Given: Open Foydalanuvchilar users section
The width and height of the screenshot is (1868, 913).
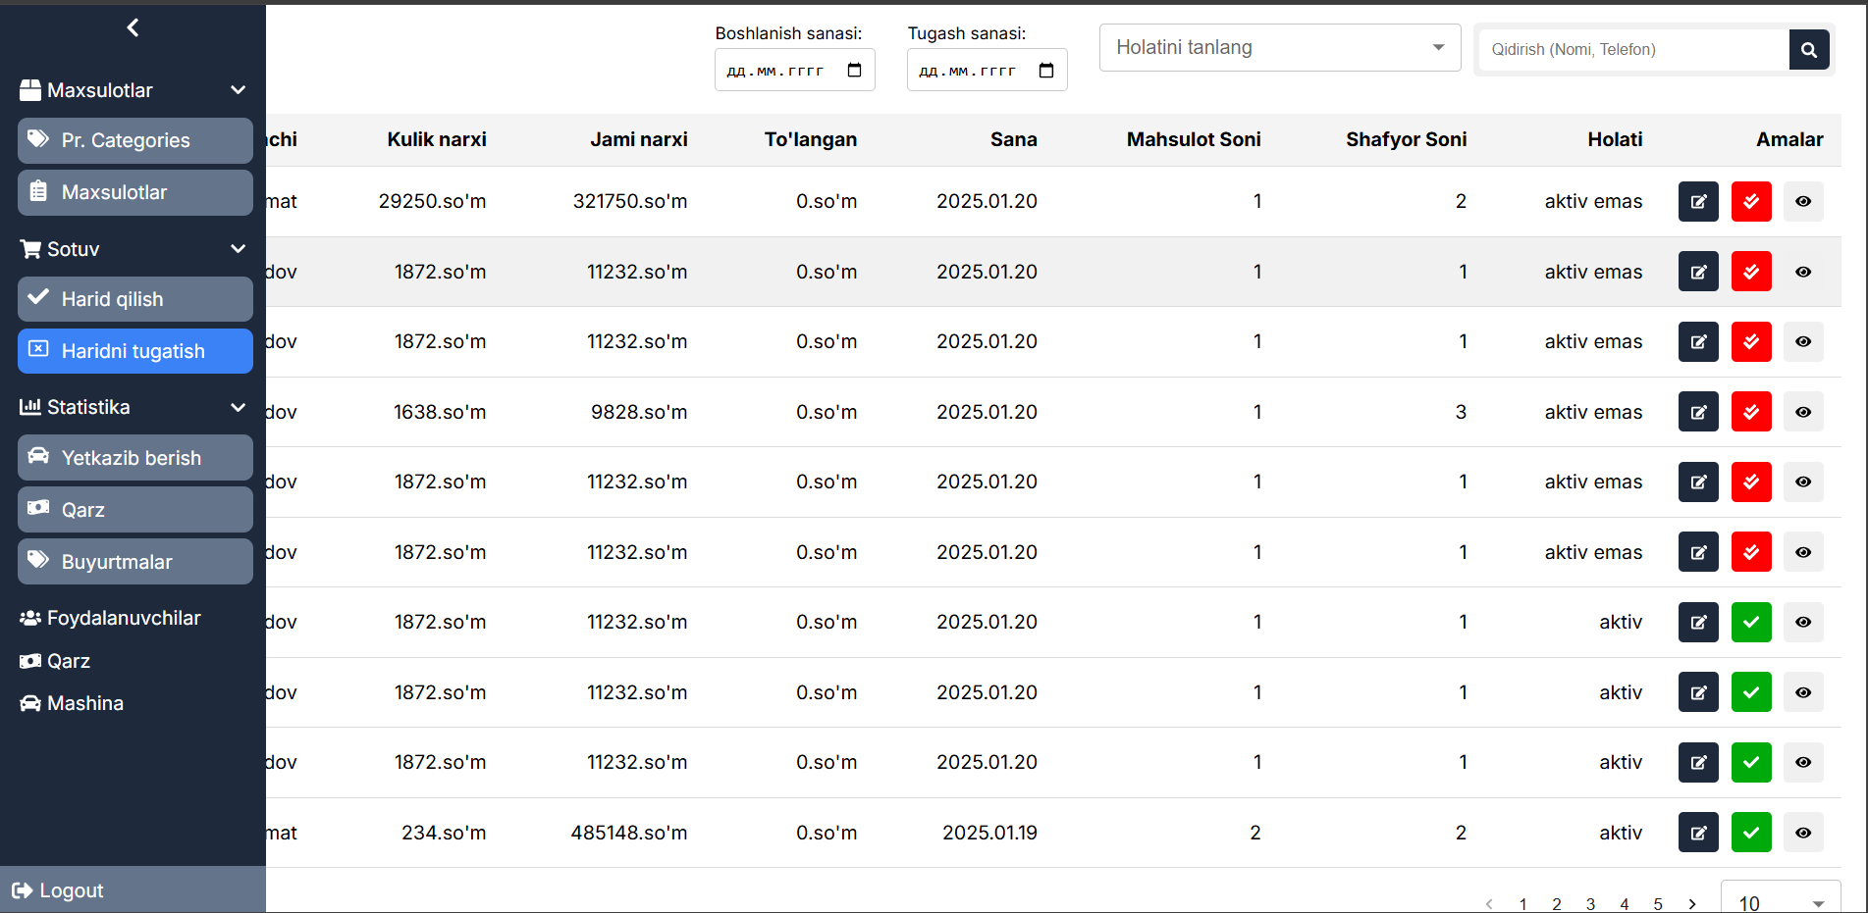Looking at the screenshot, I should tap(110, 618).
